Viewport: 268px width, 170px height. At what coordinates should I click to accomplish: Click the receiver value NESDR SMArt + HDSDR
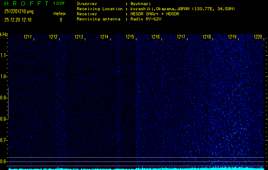(155, 14)
